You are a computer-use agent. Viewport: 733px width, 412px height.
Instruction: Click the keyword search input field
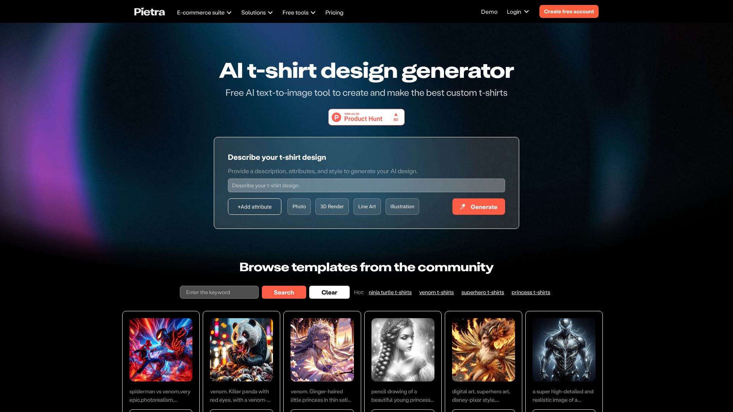coord(220,292)
